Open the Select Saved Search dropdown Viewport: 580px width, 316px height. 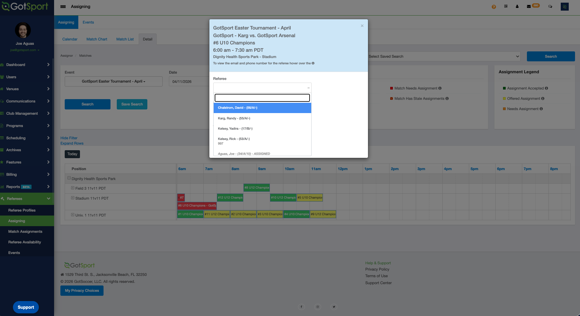pos(444,56)
